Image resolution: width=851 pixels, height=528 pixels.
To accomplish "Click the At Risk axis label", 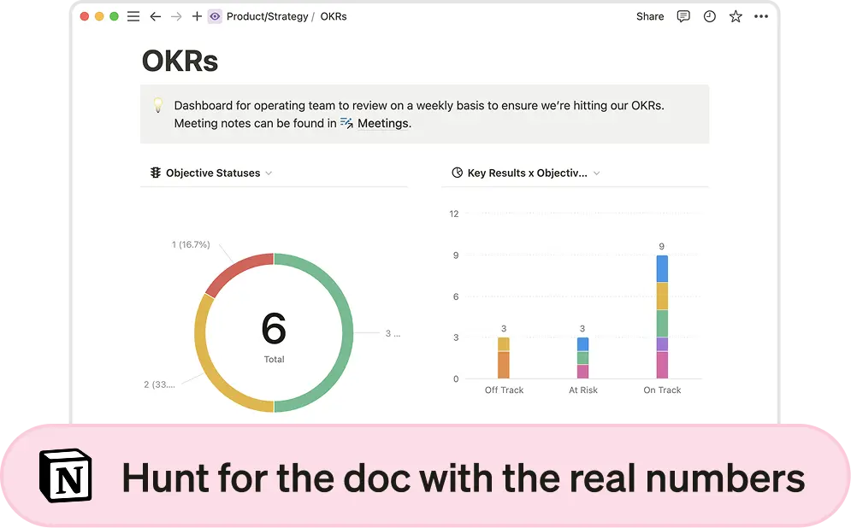I will [583, 390].
